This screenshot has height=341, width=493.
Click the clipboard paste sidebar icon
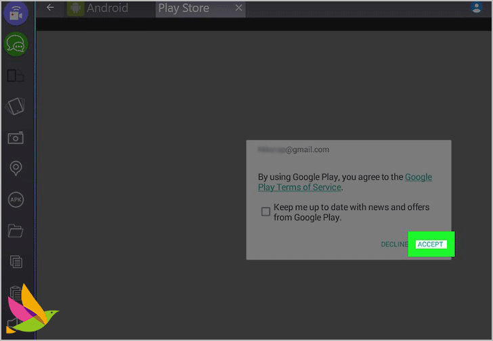pos(14,293)
